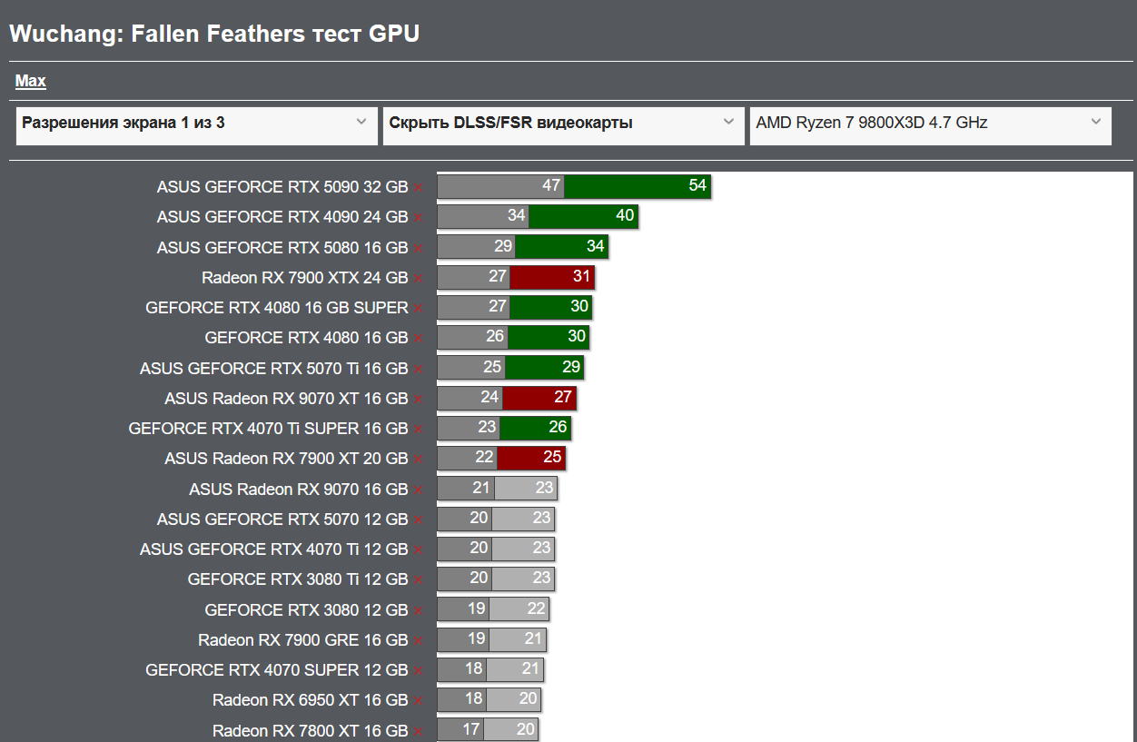The width and height of the screenshot is (1137, 742).
Task: Remove ASUS Radeon RX 9070 XT 16 GB row
Action: (418, 399)
